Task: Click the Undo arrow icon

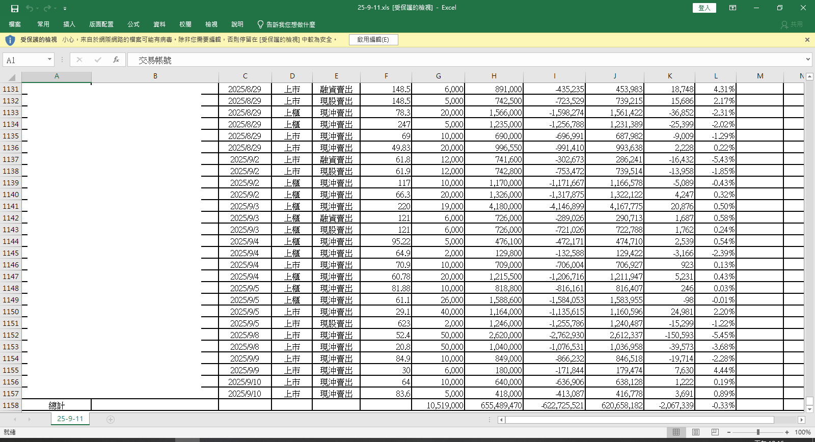Action: [x=30, y=8]
